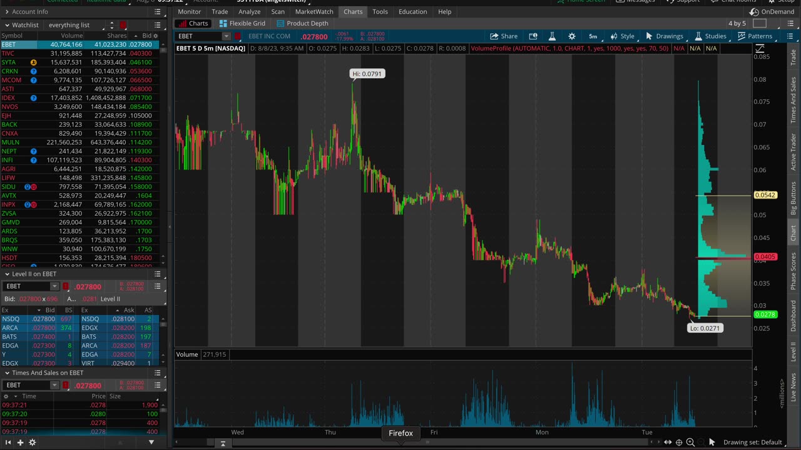This screenshot has height=450, width=801.
Task: Open the Education tab
Action: pyautogui.click(x=412, y=12)
